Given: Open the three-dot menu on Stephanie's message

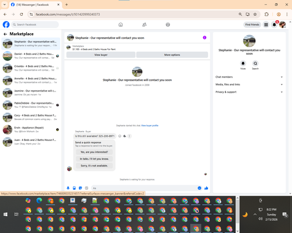Looking at the screenshot, I should click(129, 136).
